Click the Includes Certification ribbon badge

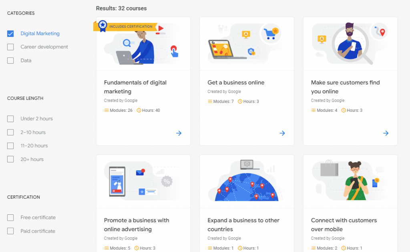[125, 26]
